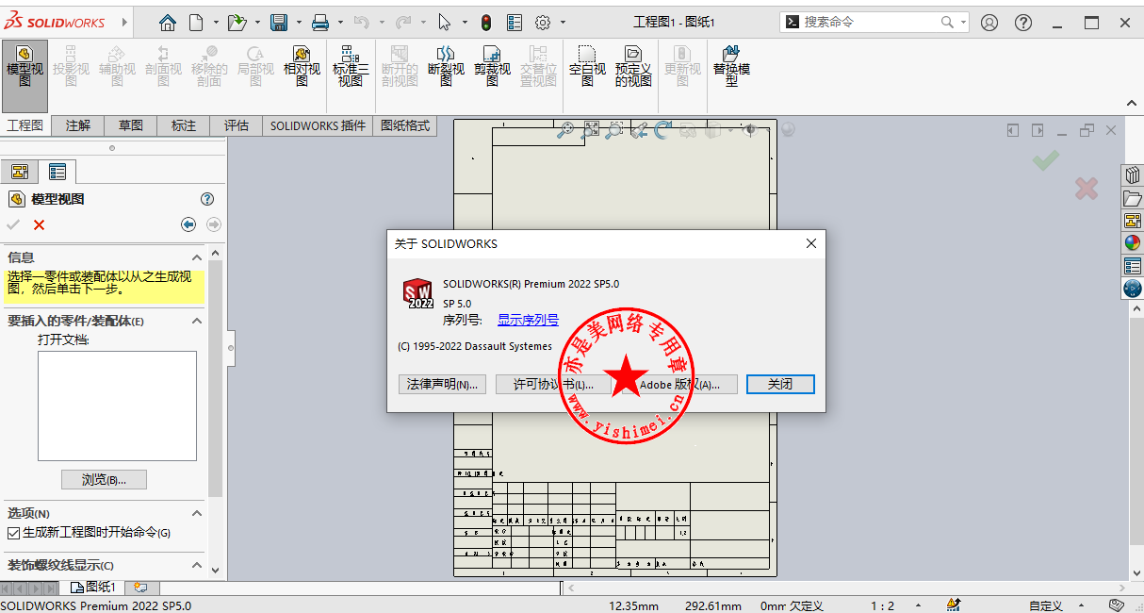Switch to 标注 tab

[184, 125]
